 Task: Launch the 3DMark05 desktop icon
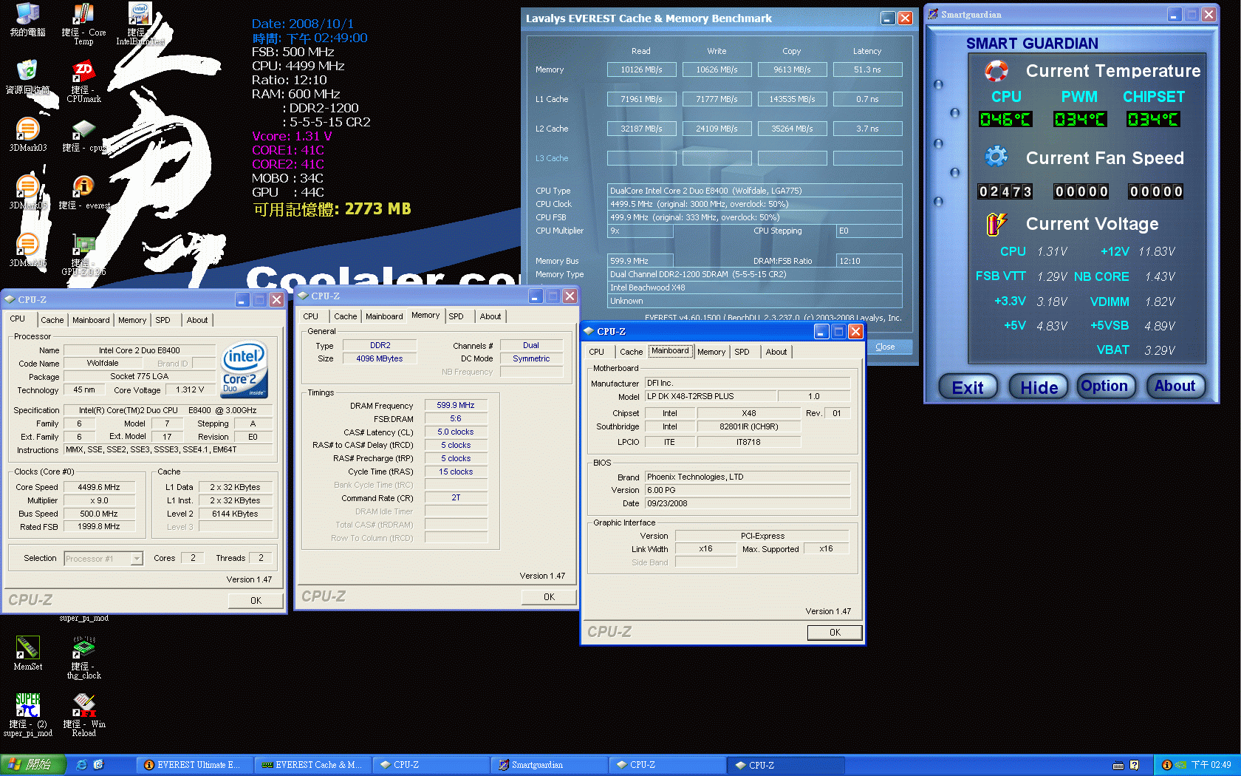[x=27, y=192]
